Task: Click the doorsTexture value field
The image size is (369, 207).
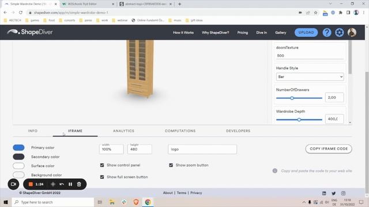Action: point(310,56)
